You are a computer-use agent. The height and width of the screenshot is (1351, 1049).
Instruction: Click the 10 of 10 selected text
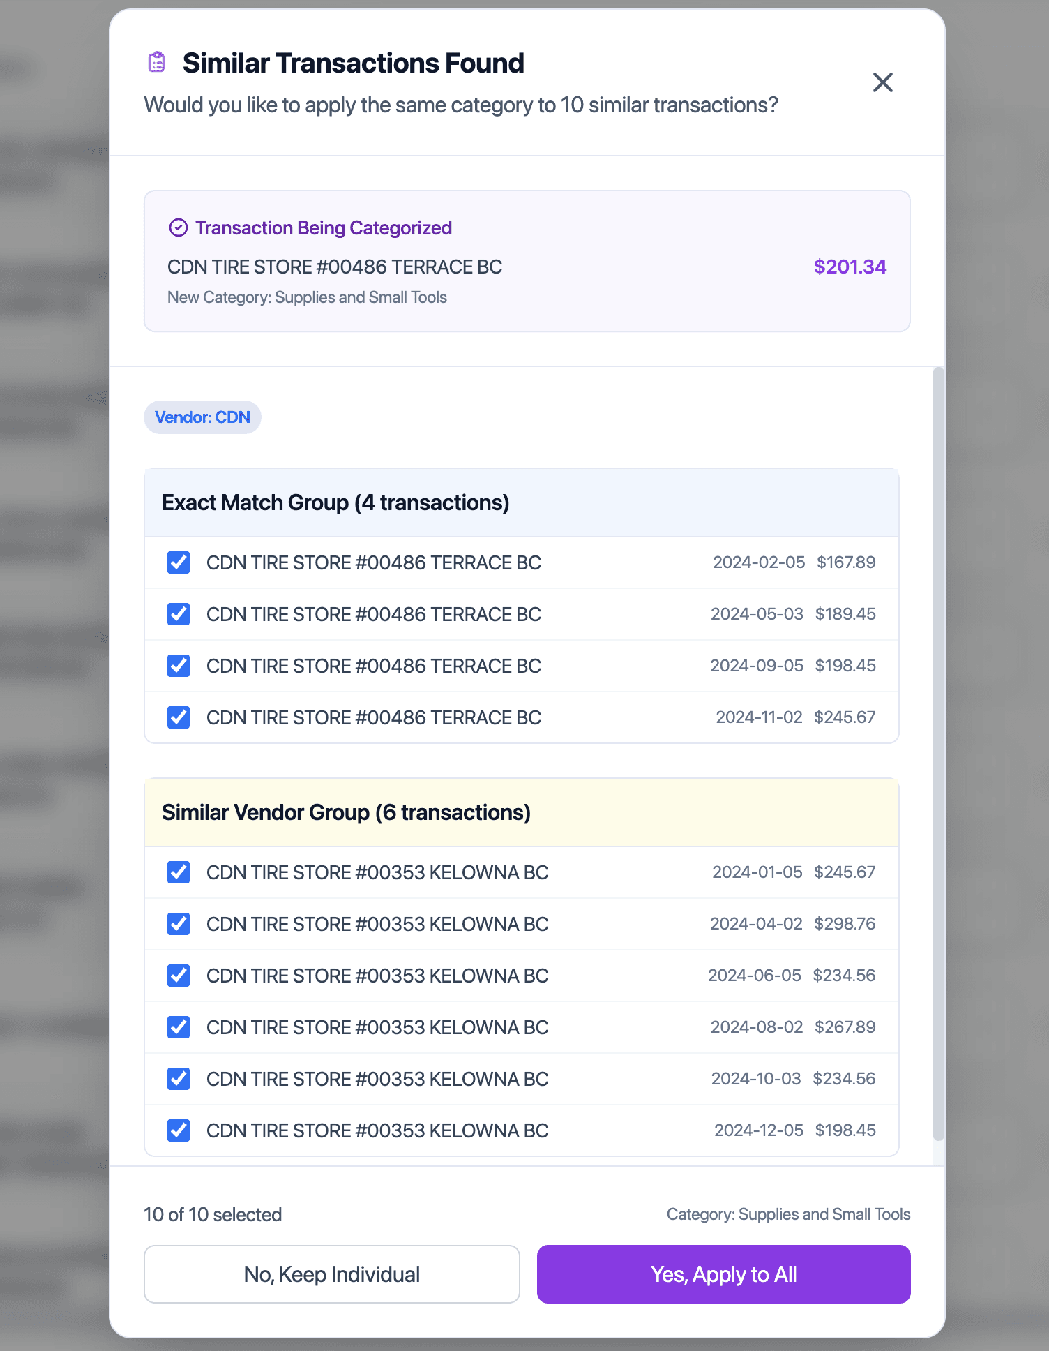(x=213, y=1214)
